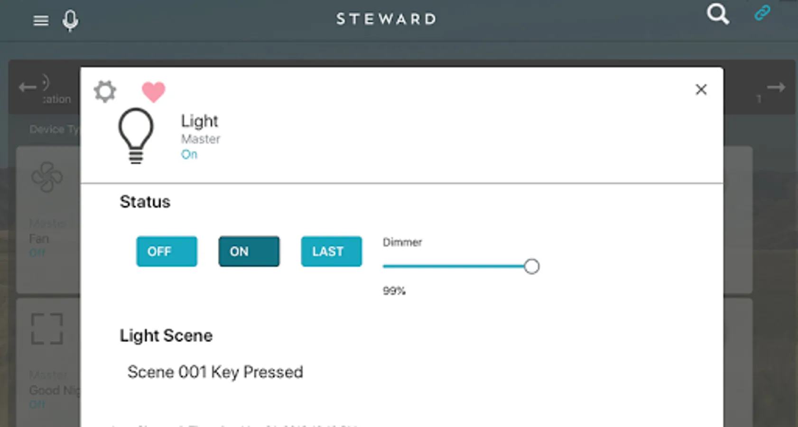
Task: Toggle the pink heart favorite
Action: coord(153,92)
